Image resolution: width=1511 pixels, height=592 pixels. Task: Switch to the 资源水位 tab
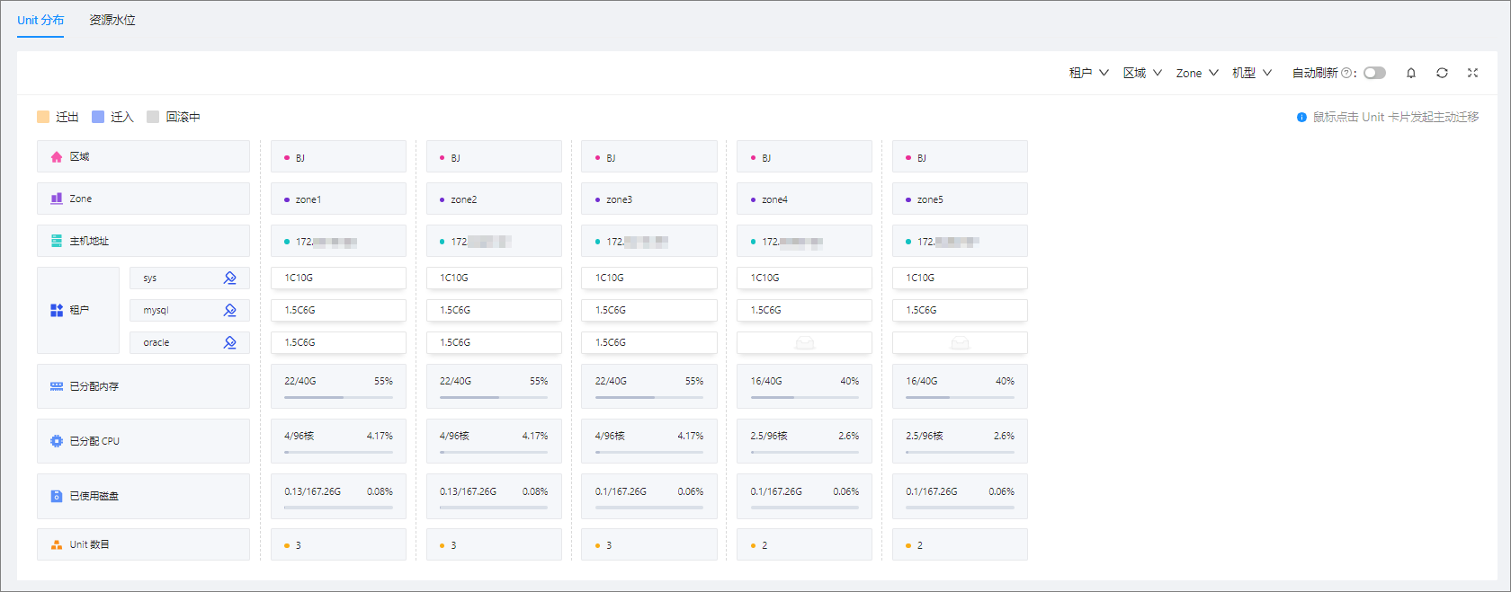(x=112, y=20)
